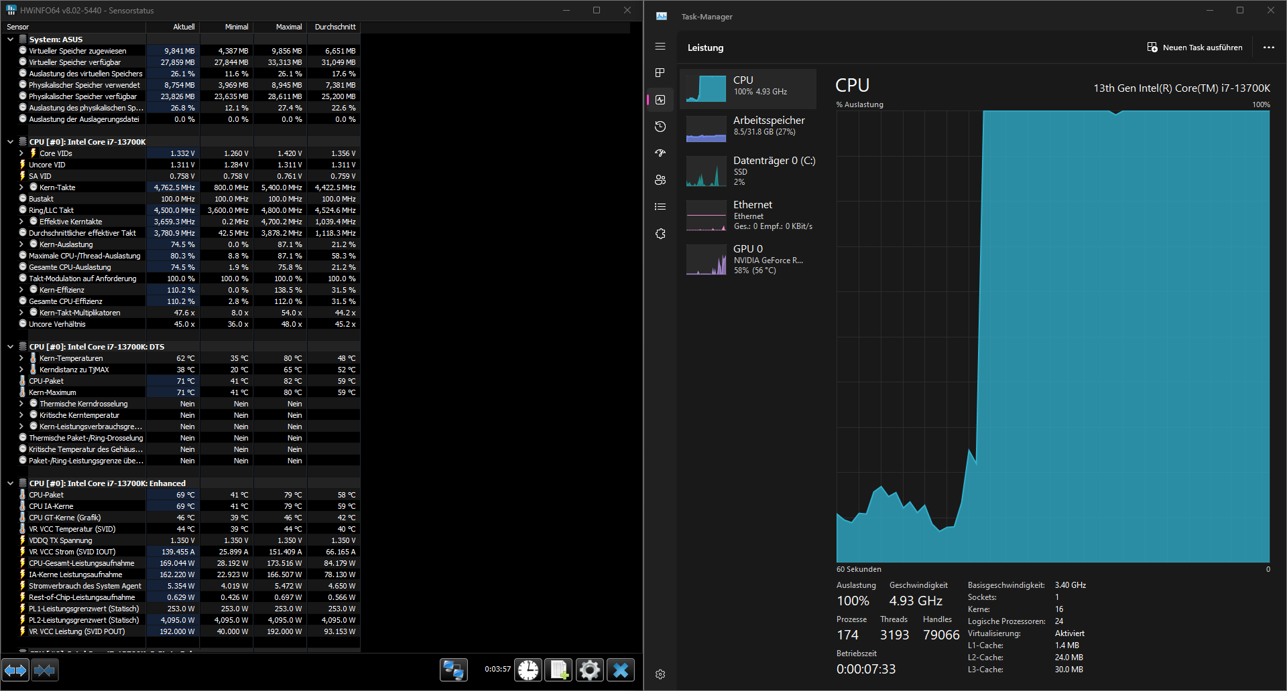Image resolution: width=1287 pixels, height=691 pixels.
Task: Start logging with HWiNFO sheet icon
Action: click(x=559, y=670)
